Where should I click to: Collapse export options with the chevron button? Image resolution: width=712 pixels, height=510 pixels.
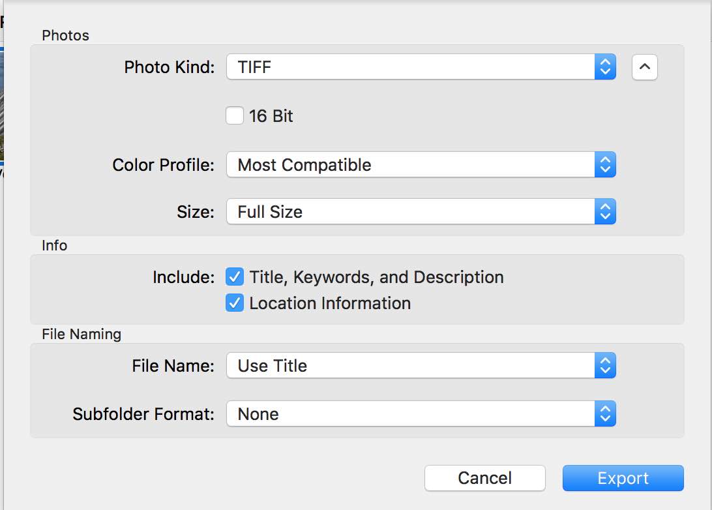coord(644,67)
